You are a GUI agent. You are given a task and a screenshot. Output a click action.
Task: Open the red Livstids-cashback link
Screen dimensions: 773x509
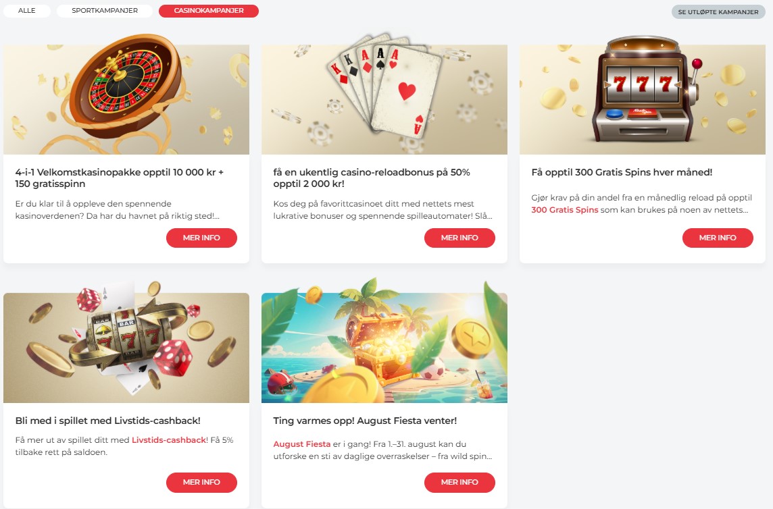169,440
